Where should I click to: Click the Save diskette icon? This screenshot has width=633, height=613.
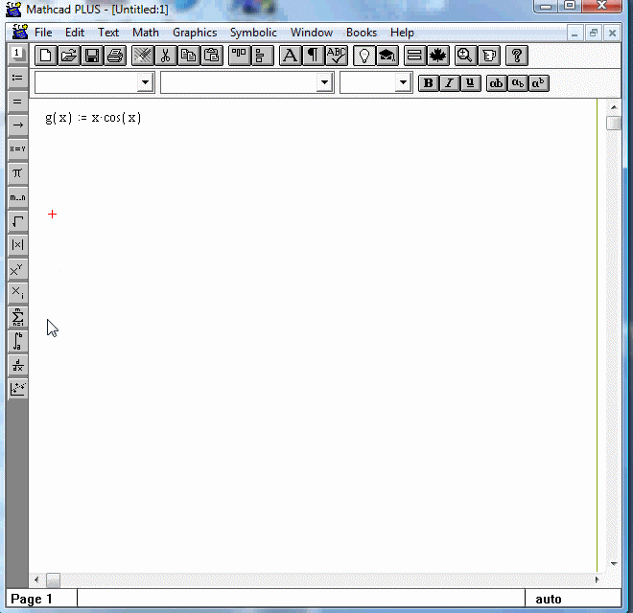(x=92, y=56)
